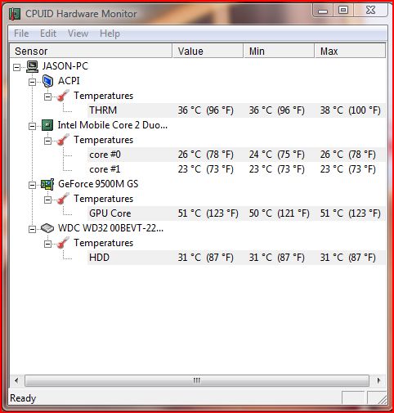This screenshot has height=413, width=394.
Task: Collapse Temperatures under ACPI
Action: click(47, 97)
